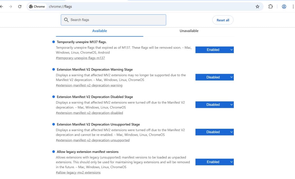This screenshot has height=179, width=295.
Task: Open #allow-legacy-mv2-extensions anchor link
Action: coord(78,173)
